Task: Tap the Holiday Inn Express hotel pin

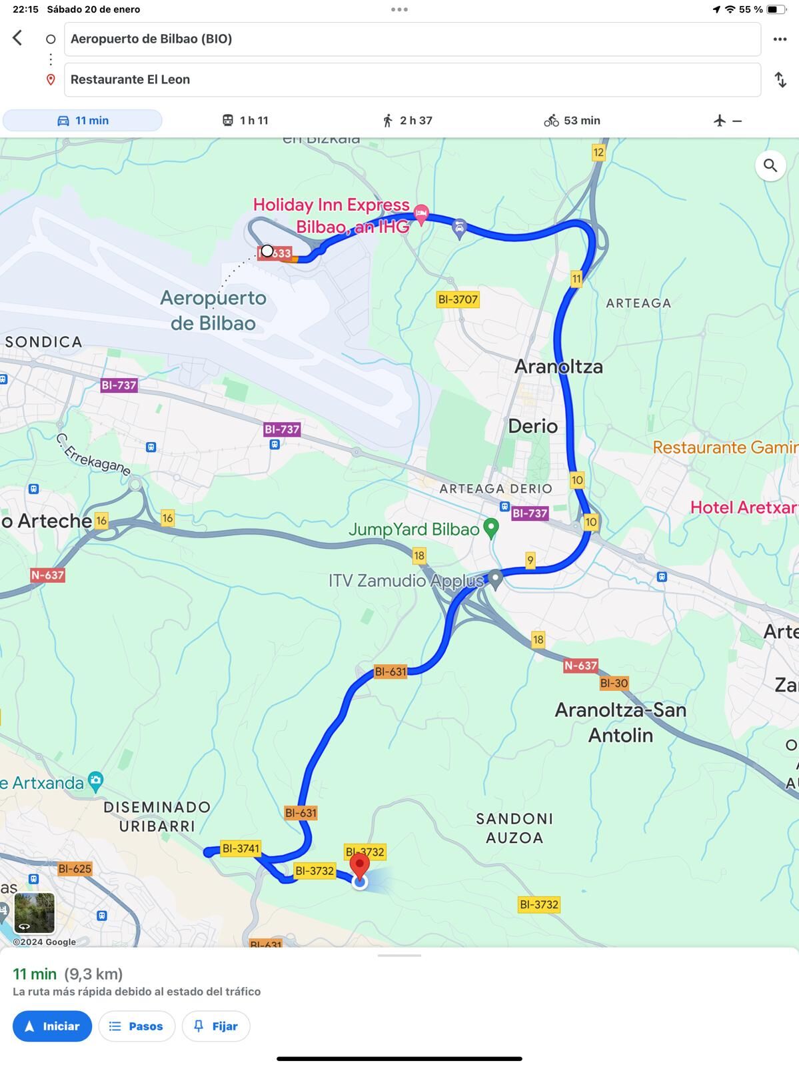Action: click(x=420, y=214)
